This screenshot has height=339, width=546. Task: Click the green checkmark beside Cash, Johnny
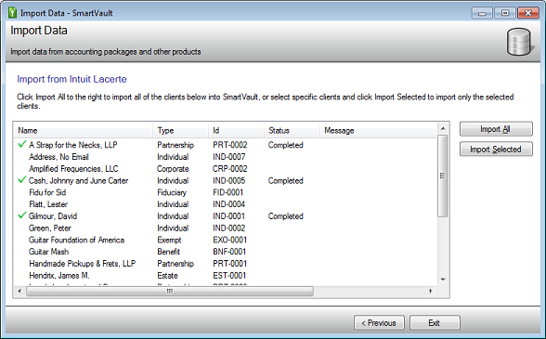point(22,180)
